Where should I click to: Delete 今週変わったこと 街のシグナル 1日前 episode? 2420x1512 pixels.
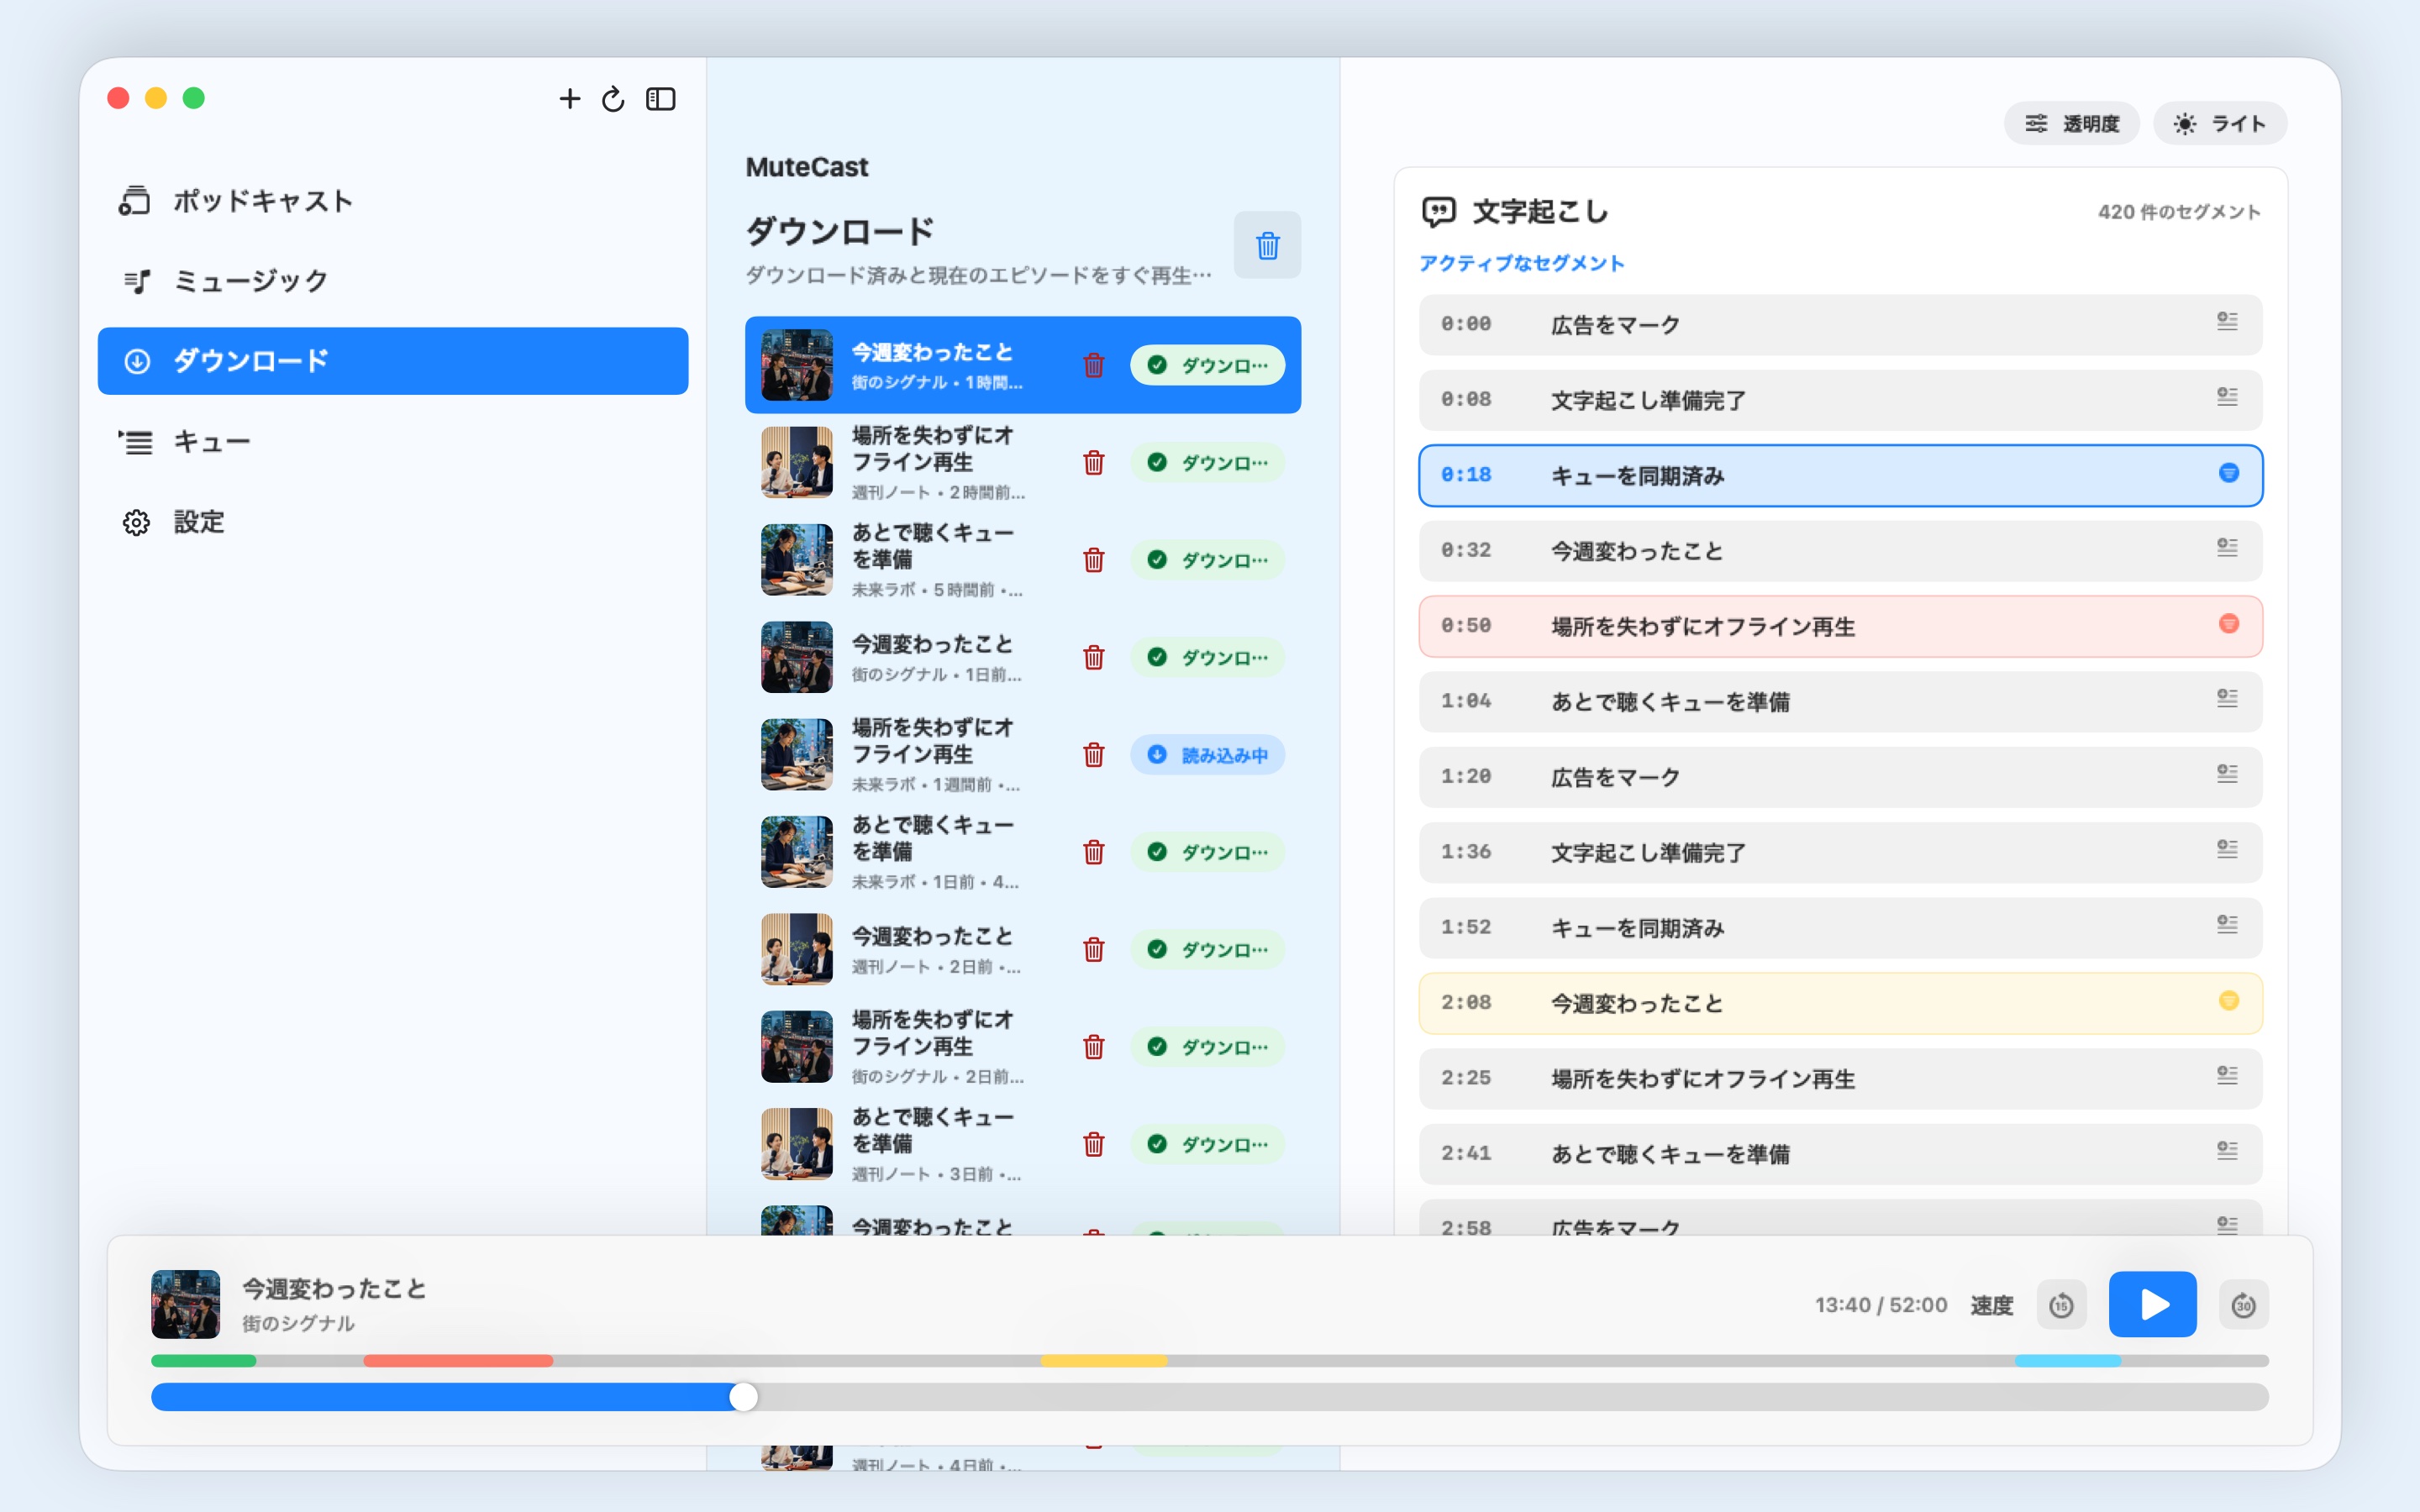[x=1094, y=657]
